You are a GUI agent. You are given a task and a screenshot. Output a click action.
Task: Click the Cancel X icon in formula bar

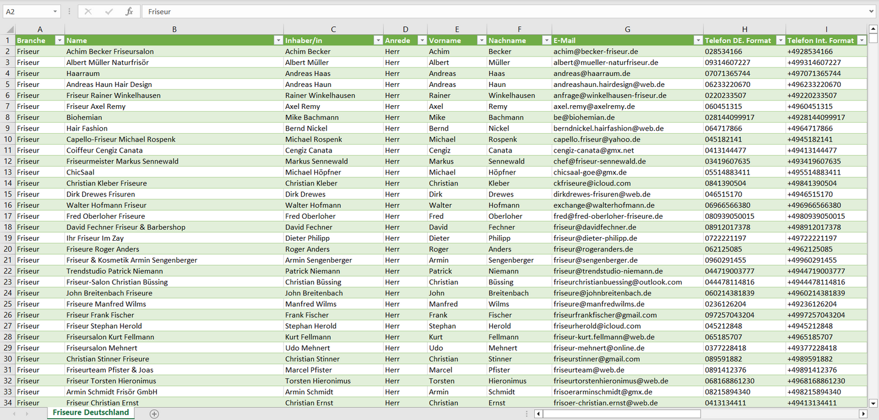point(88,12)
